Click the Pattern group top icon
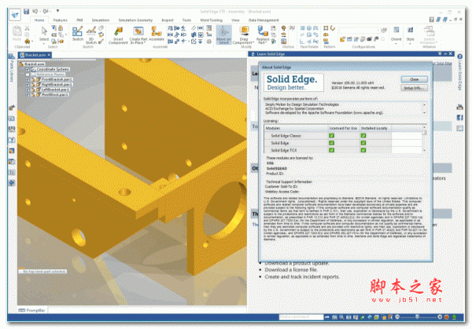The width and height of the screenshot is (472, 329). coord(326,28)
